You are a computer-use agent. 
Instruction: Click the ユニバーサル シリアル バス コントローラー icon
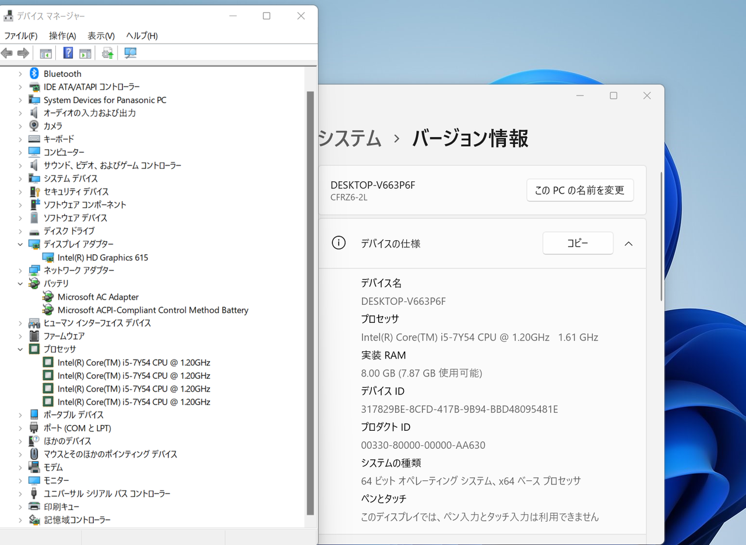coord(34,493)
